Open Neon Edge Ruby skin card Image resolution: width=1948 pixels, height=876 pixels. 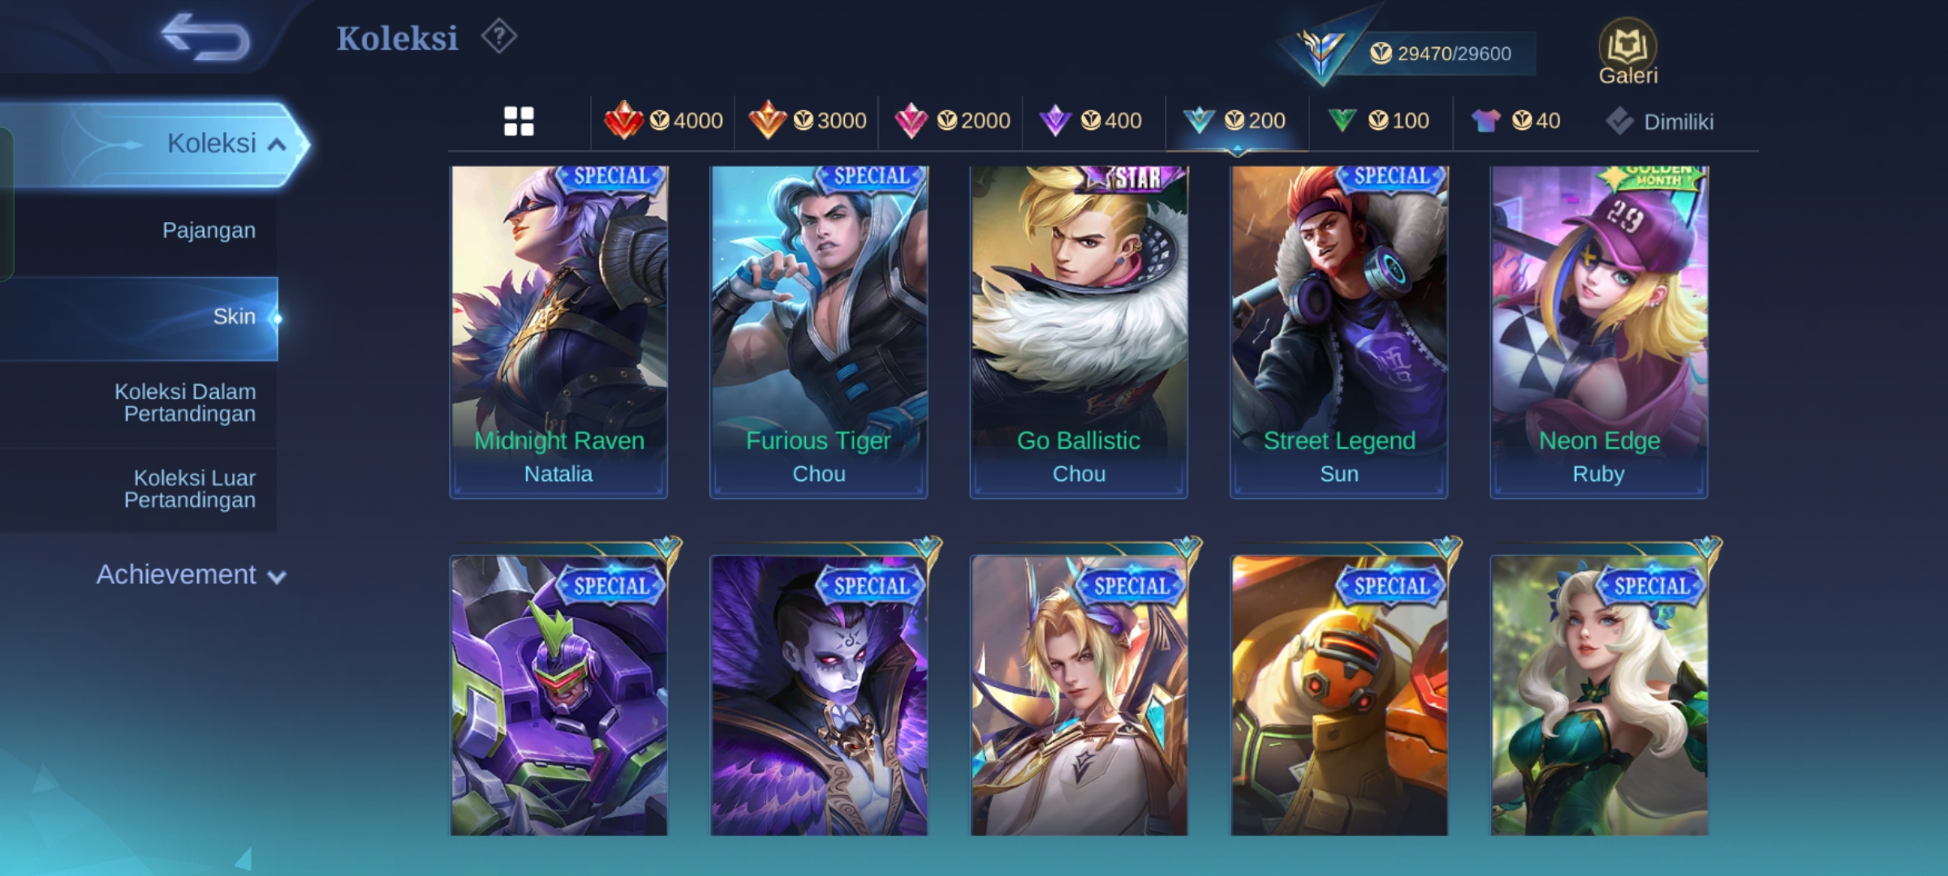point(1599,332)
